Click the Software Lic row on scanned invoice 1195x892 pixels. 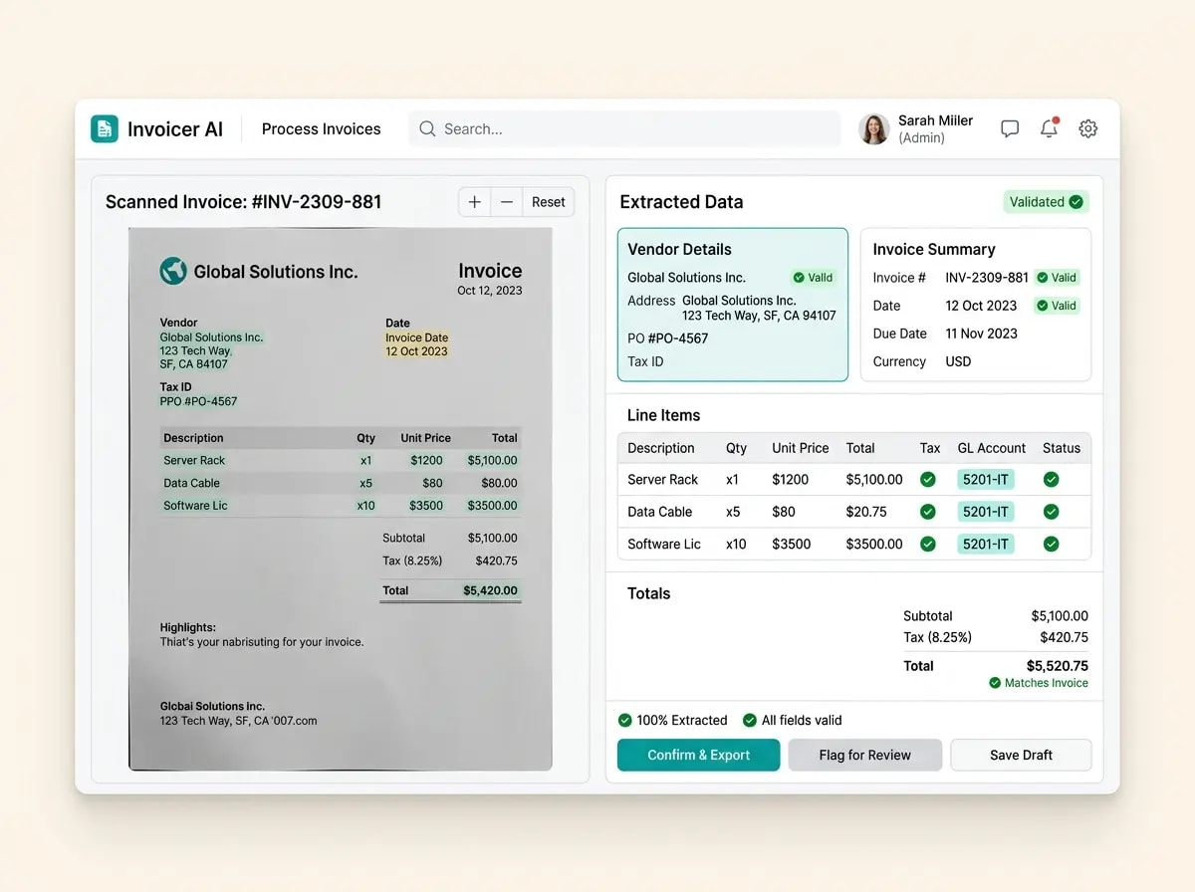341,506
